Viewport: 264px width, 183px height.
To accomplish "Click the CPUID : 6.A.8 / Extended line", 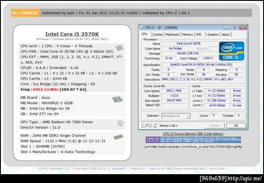I will tap(49, 68).
